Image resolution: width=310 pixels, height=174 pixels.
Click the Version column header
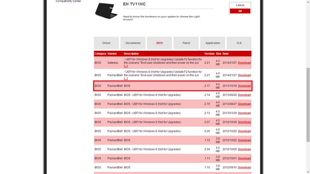(209, 54)
